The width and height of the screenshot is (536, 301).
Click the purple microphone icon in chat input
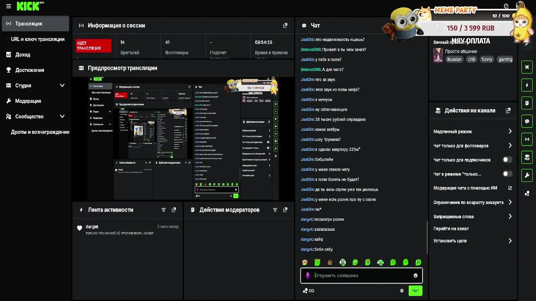point(308,275)
